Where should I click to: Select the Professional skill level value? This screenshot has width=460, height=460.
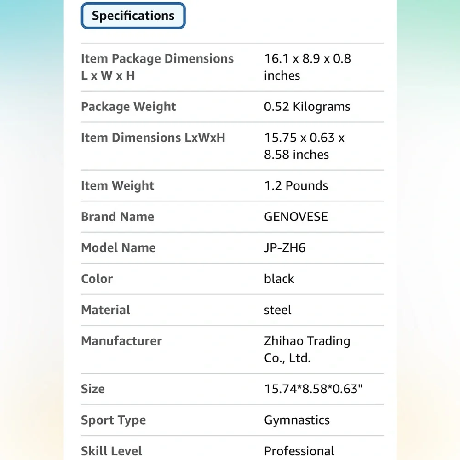(x=299, y=451)
